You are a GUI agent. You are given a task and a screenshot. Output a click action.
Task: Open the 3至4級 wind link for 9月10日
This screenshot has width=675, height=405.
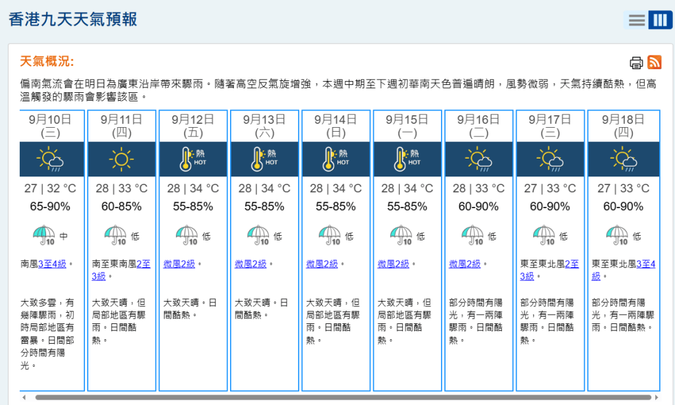click(x=52, y=264)
